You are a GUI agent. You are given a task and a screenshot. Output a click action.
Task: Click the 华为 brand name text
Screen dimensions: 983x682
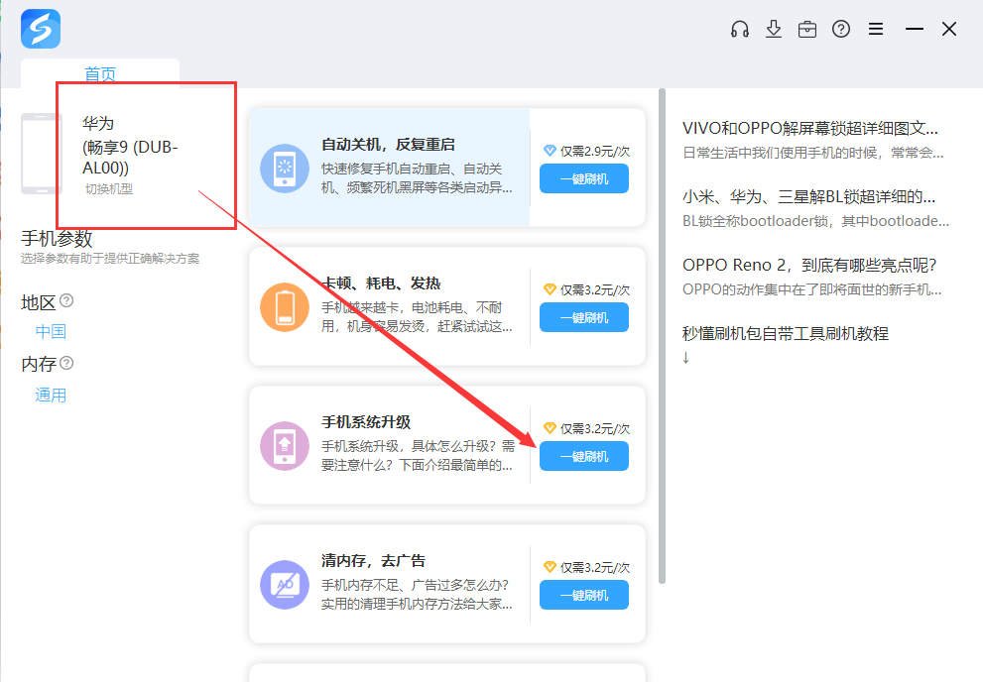pos(98,123)
